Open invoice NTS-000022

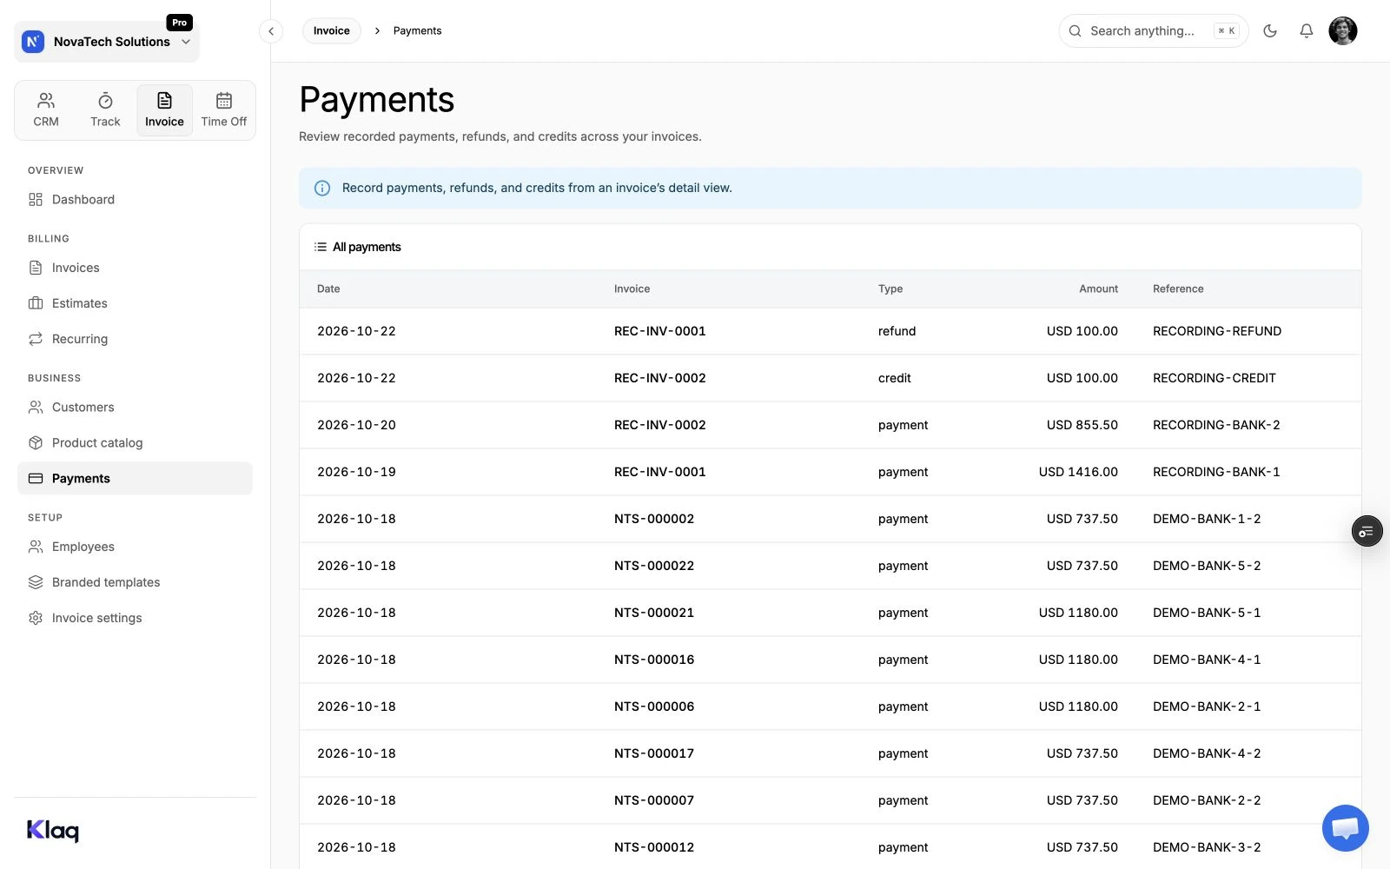[654, 566]
